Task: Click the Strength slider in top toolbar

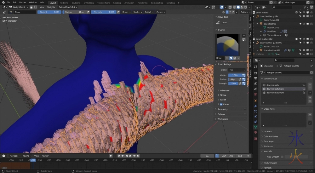Action: (x=104, y=12)
